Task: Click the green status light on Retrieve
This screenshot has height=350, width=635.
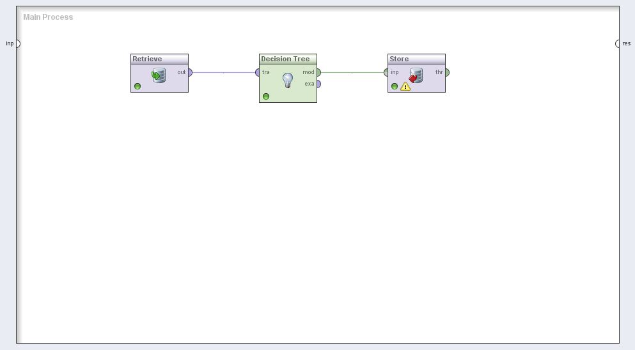Action: click(x=137, y=86)
